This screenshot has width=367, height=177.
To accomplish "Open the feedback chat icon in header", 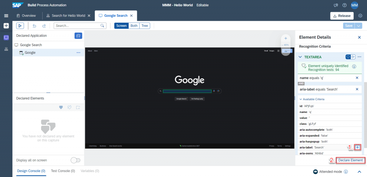I will coord(336,5).
